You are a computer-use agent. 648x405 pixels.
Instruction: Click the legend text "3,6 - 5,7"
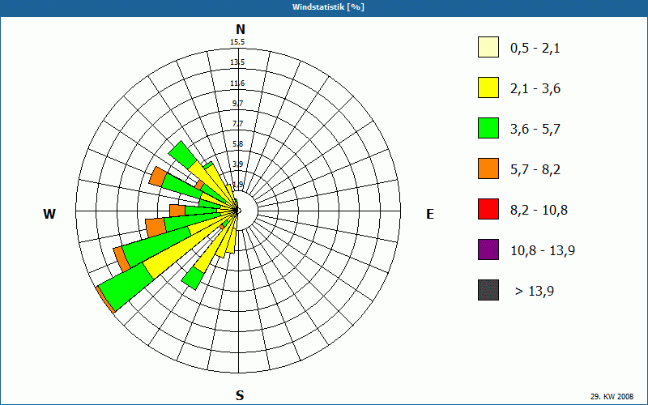535,130
